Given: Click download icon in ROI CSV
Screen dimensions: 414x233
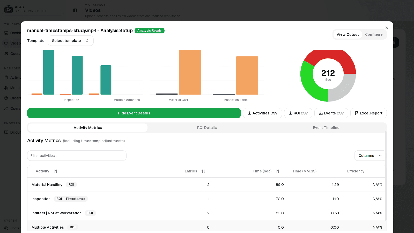Looking at the screenshot, I should coord(291,113).
